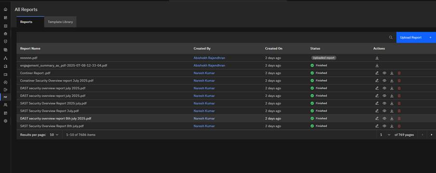Open Naresh Kumar link in Continer Report row

(204, 73)
